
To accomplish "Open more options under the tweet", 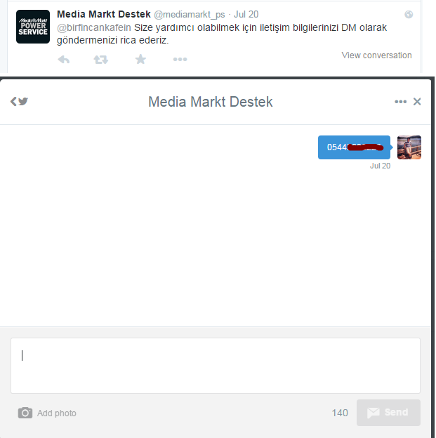I will (180, 59).
